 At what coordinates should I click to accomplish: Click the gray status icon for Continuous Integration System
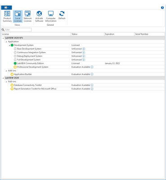[15, 52]
